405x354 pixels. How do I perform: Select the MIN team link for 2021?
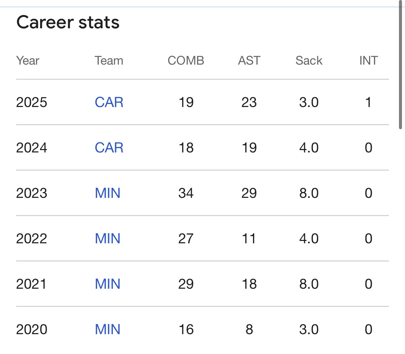[107, 284]
